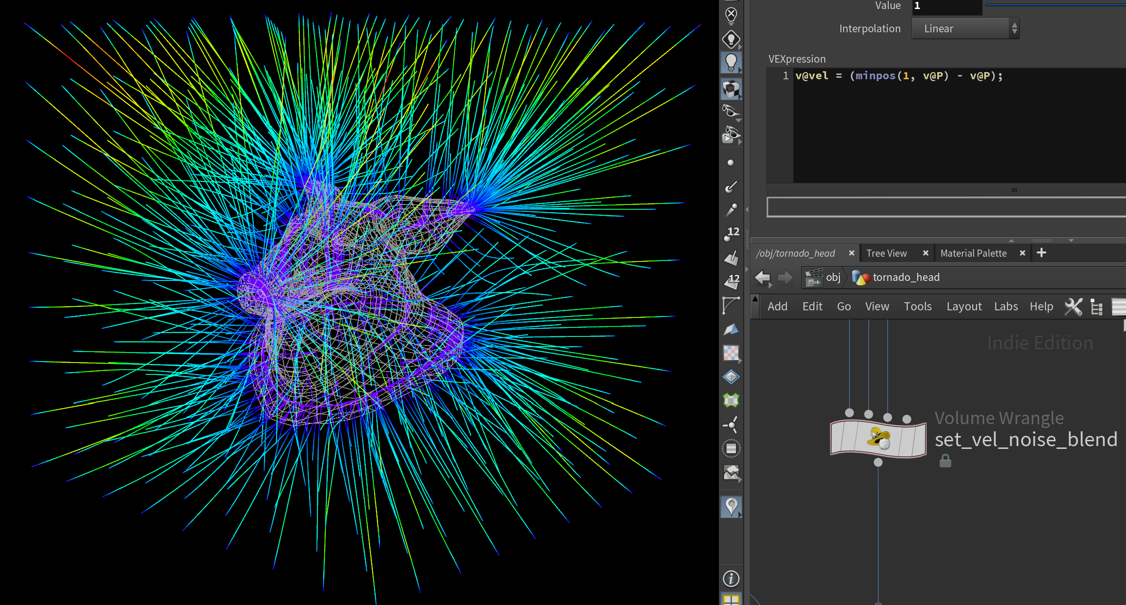
Task: Click the headlight-only lighting bulb icon
Action: point(731,39)
